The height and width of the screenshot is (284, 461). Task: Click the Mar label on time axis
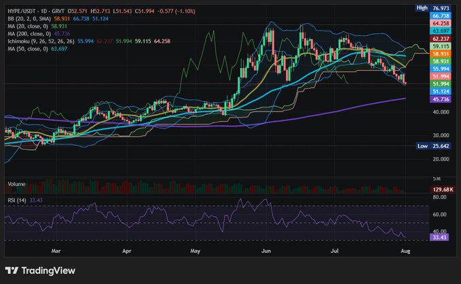(x=56, y=251)
